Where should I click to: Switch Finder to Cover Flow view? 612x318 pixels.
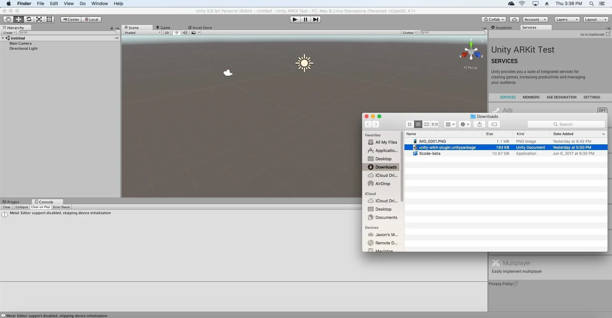[435, 124]
